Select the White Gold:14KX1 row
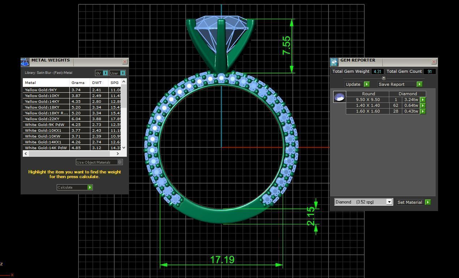 pyautogui.click(x=72, y=142)
